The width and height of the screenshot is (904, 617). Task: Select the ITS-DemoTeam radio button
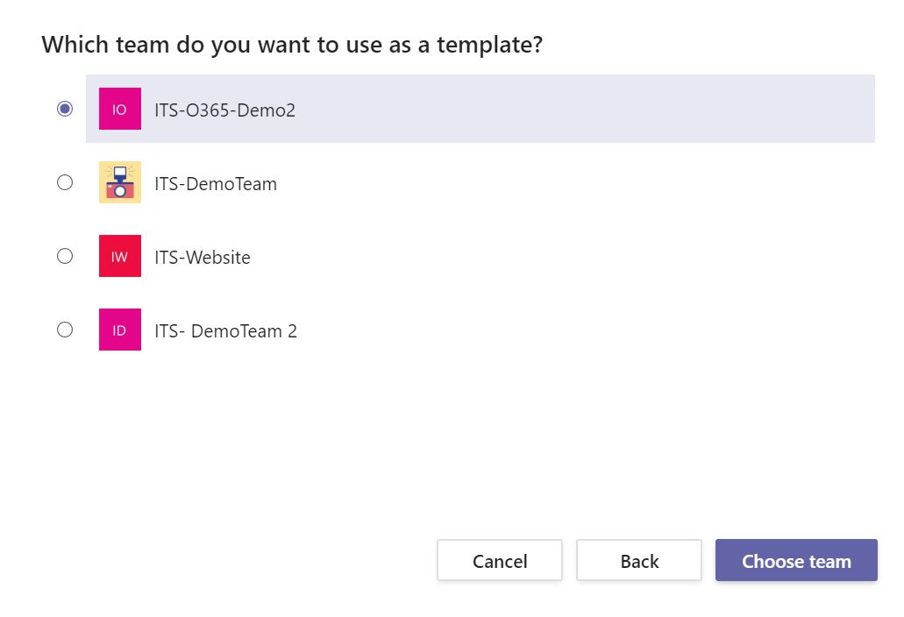point(65,183)
